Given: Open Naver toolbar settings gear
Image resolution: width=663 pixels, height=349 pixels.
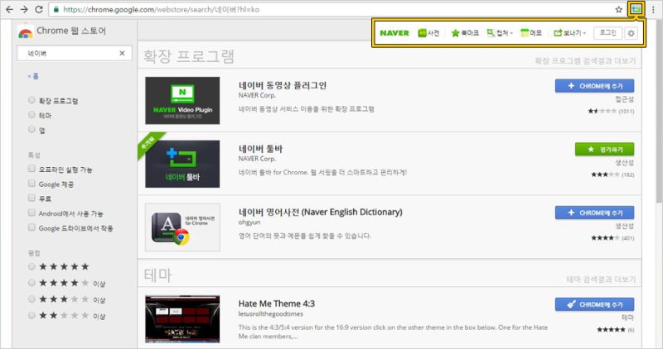Looking at the screenshot, I should click(631, 33).
